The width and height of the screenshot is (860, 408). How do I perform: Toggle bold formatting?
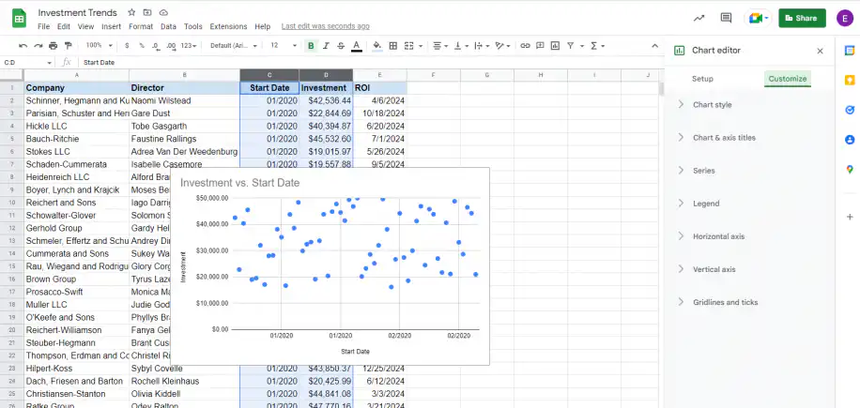[x=311, y=46]
